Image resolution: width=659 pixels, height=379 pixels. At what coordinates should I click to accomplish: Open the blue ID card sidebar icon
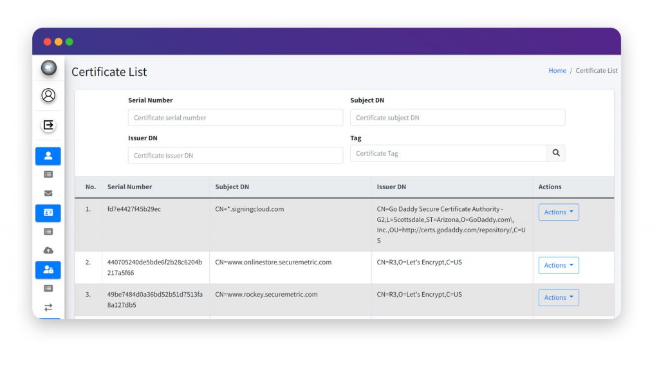point(48,212)
